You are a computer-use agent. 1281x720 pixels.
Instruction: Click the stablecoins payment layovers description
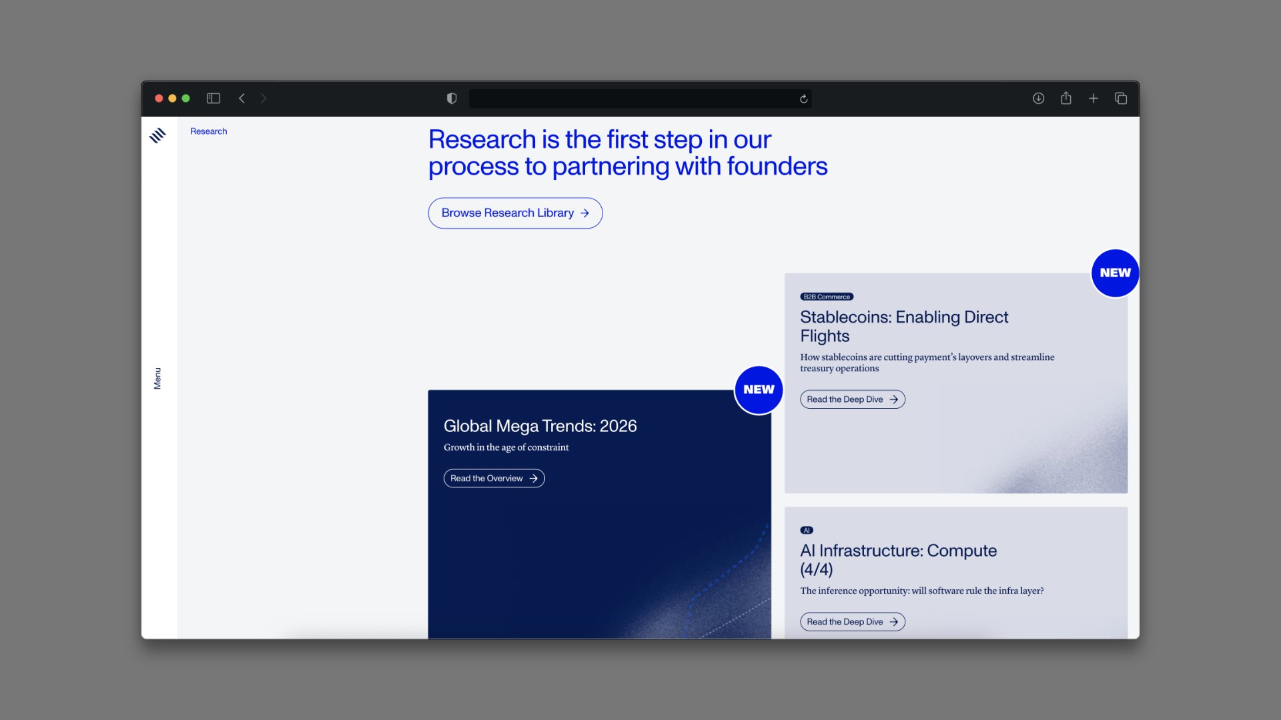927,363
